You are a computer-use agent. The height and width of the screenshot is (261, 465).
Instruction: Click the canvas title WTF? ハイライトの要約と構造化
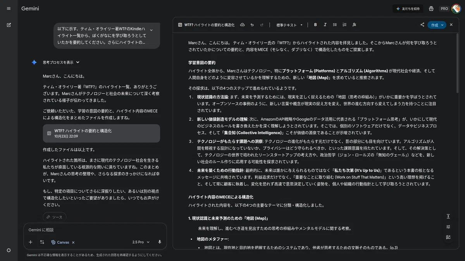(x=209, y=25)
